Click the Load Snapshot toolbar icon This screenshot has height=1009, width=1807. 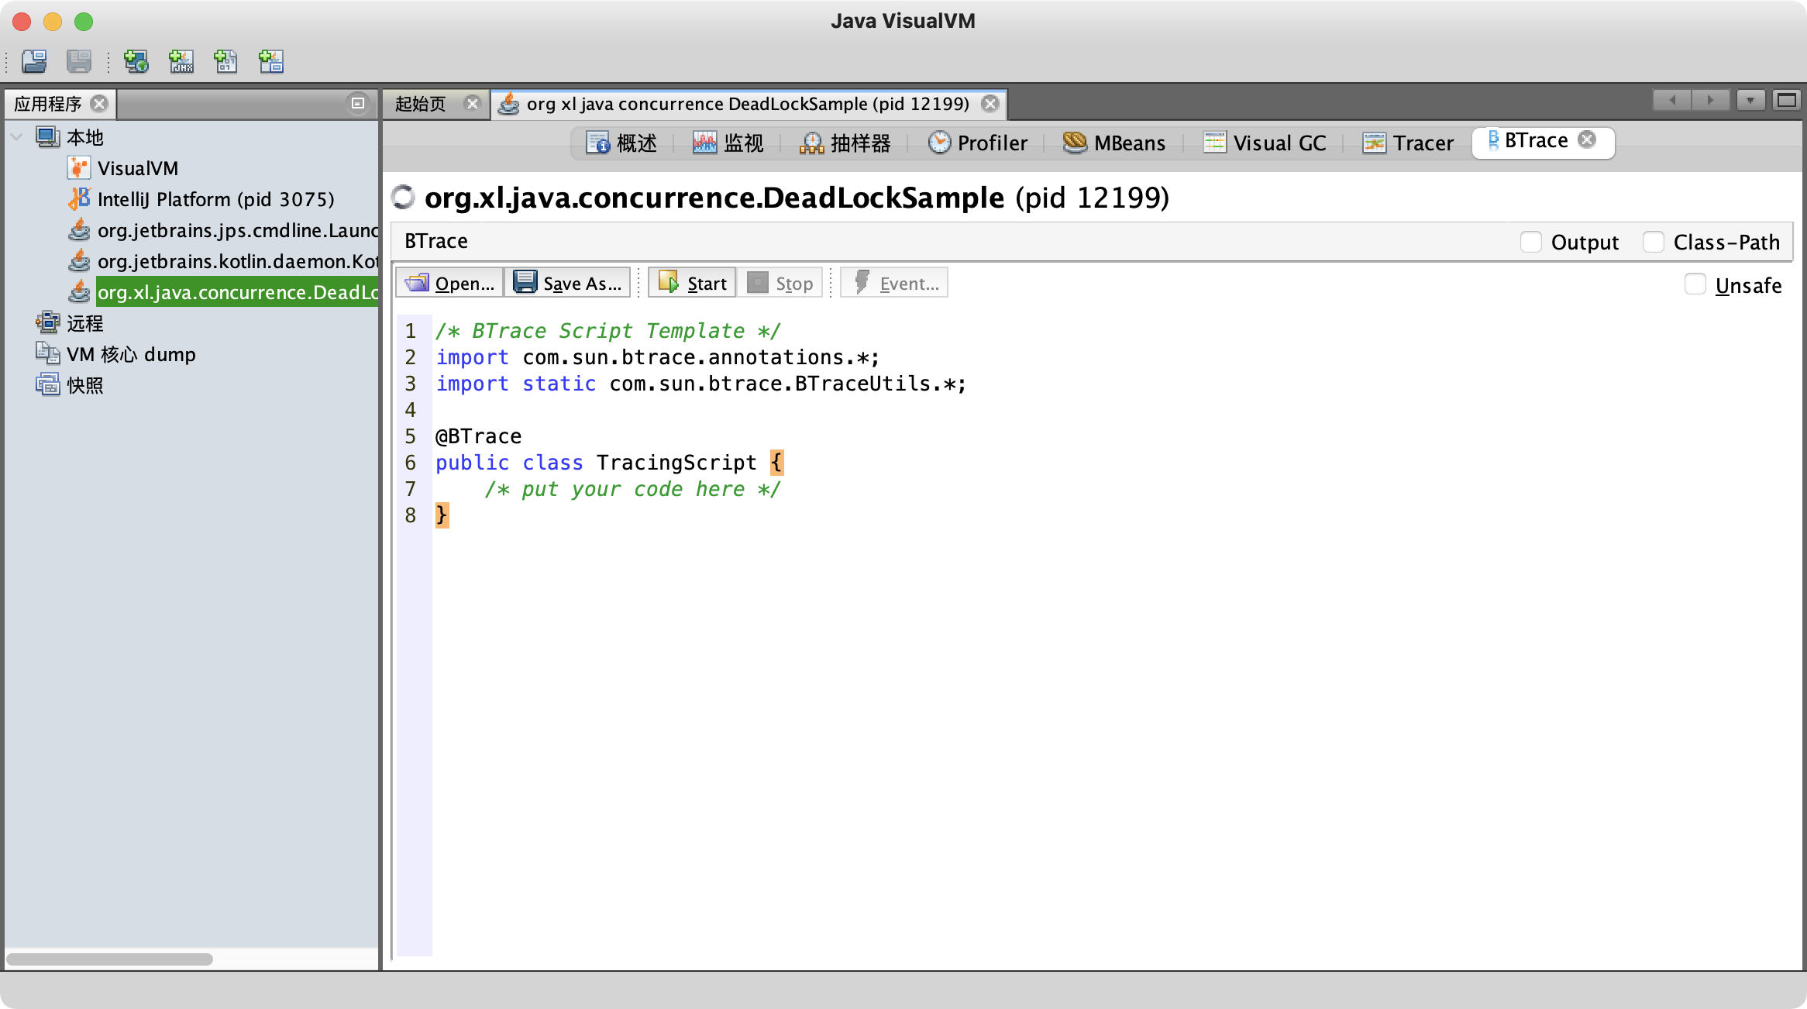pyautogui.click(x=34, y=61)
